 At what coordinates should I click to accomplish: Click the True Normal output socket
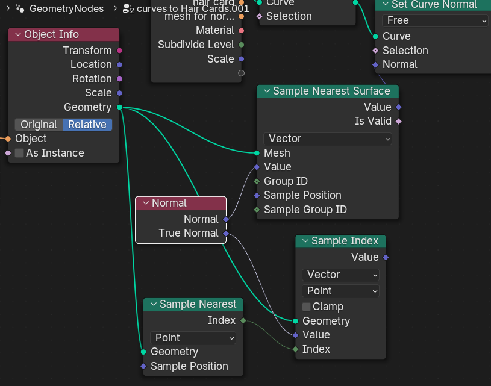(226, 233)
